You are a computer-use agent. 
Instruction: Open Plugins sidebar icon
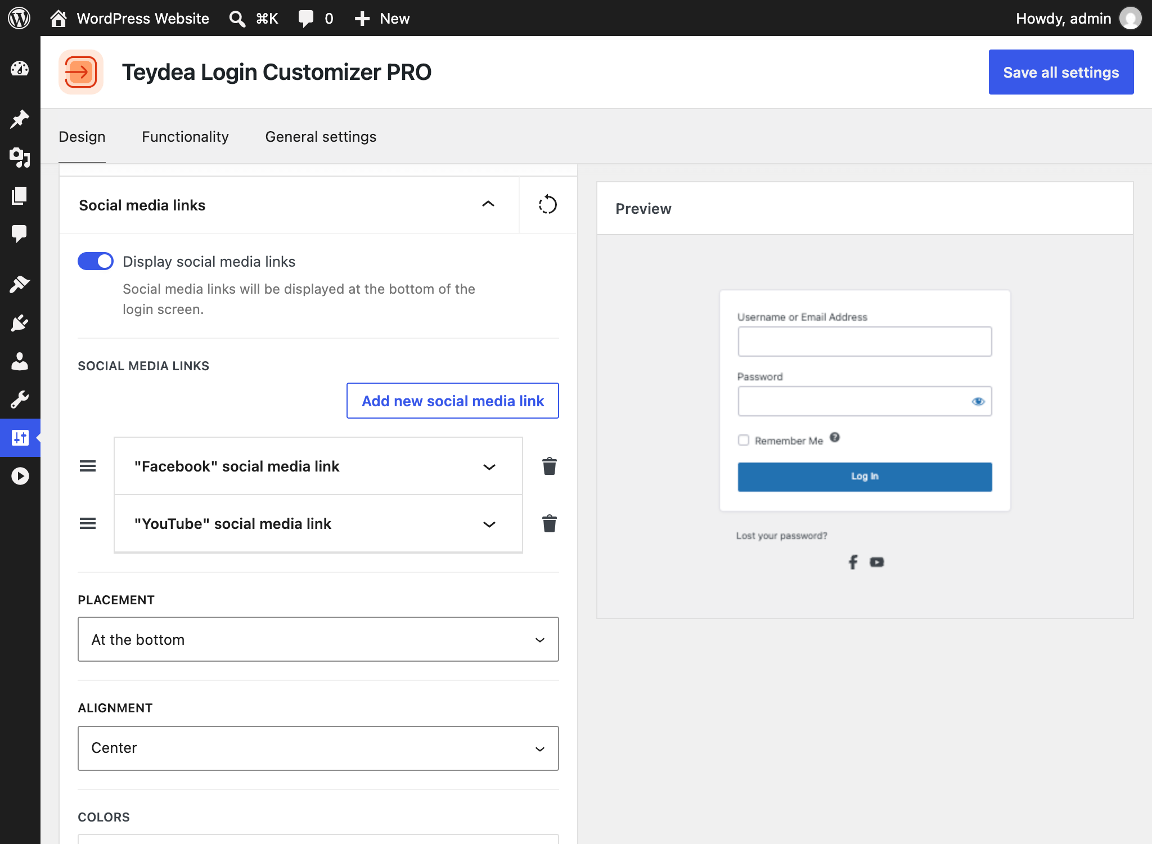click(20, 323)
